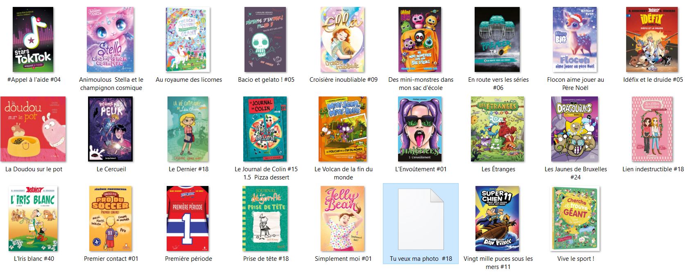Select the 'Croisière inoubliable #09' Ella cover
688x280 pixels.
click(x=343, y=39)
